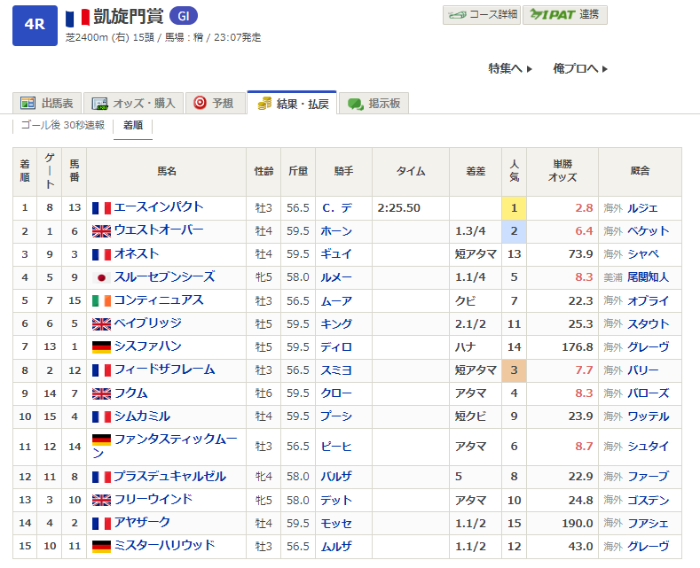Image resolution: width=700 pixels, height=568 pixels.
Task: Click the French flag beside 凱旋門賞 title
Action: coord(77,18)
